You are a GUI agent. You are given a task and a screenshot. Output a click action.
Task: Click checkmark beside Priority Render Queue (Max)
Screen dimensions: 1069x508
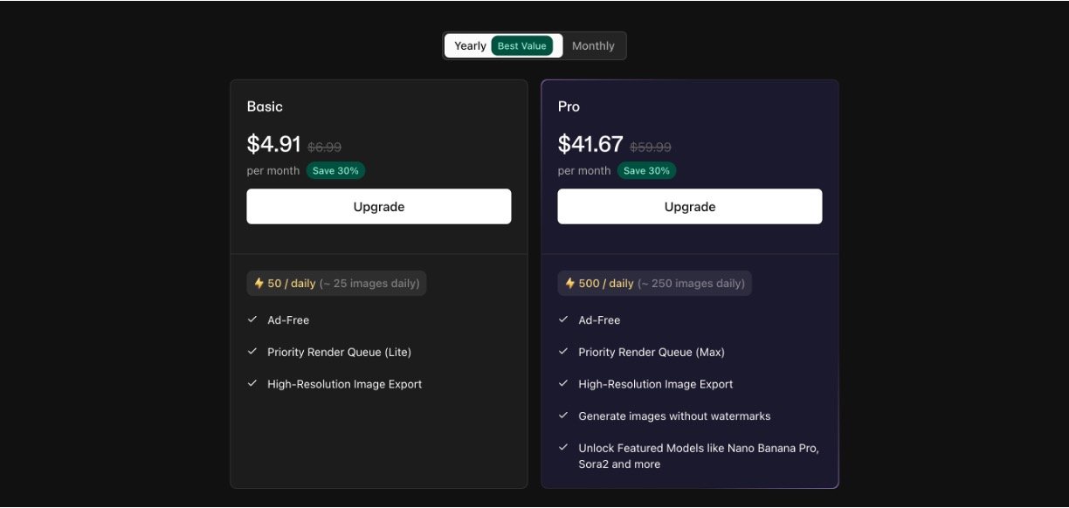coord(563,352)
